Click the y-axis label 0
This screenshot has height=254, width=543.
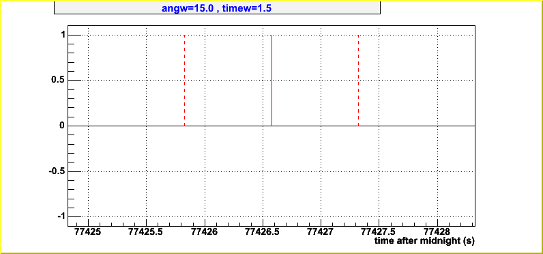(62, 126)
